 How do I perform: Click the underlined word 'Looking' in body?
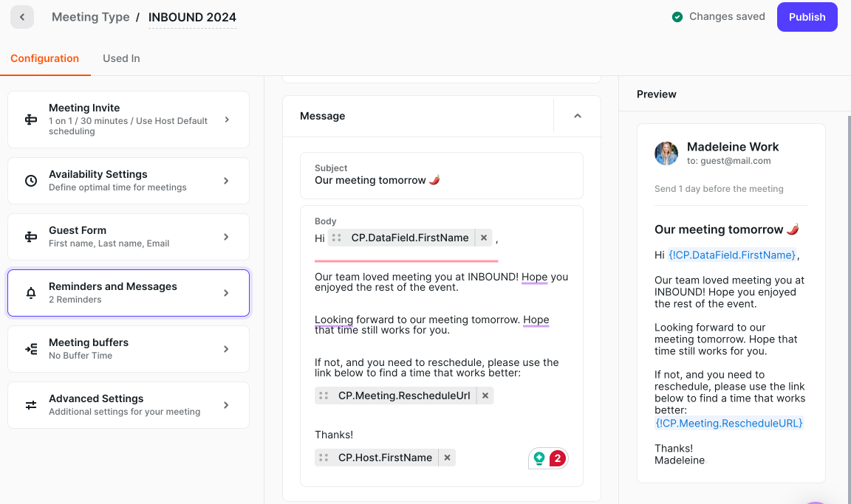pyautogui.click(x=334, y=320)
